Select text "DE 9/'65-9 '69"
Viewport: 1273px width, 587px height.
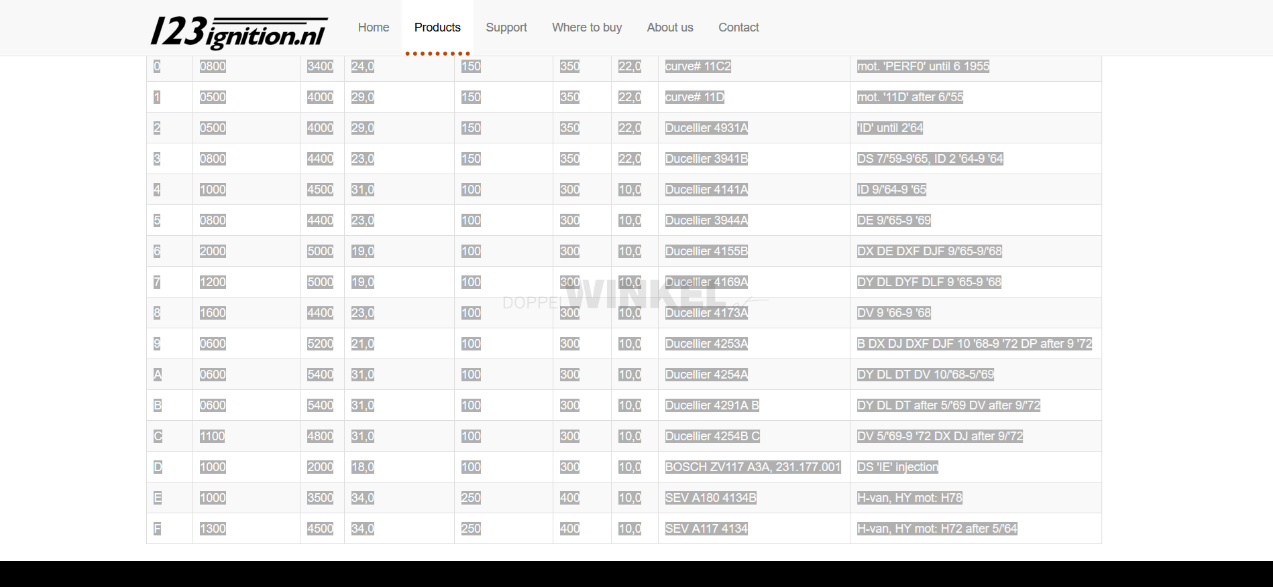click(894, 220)
